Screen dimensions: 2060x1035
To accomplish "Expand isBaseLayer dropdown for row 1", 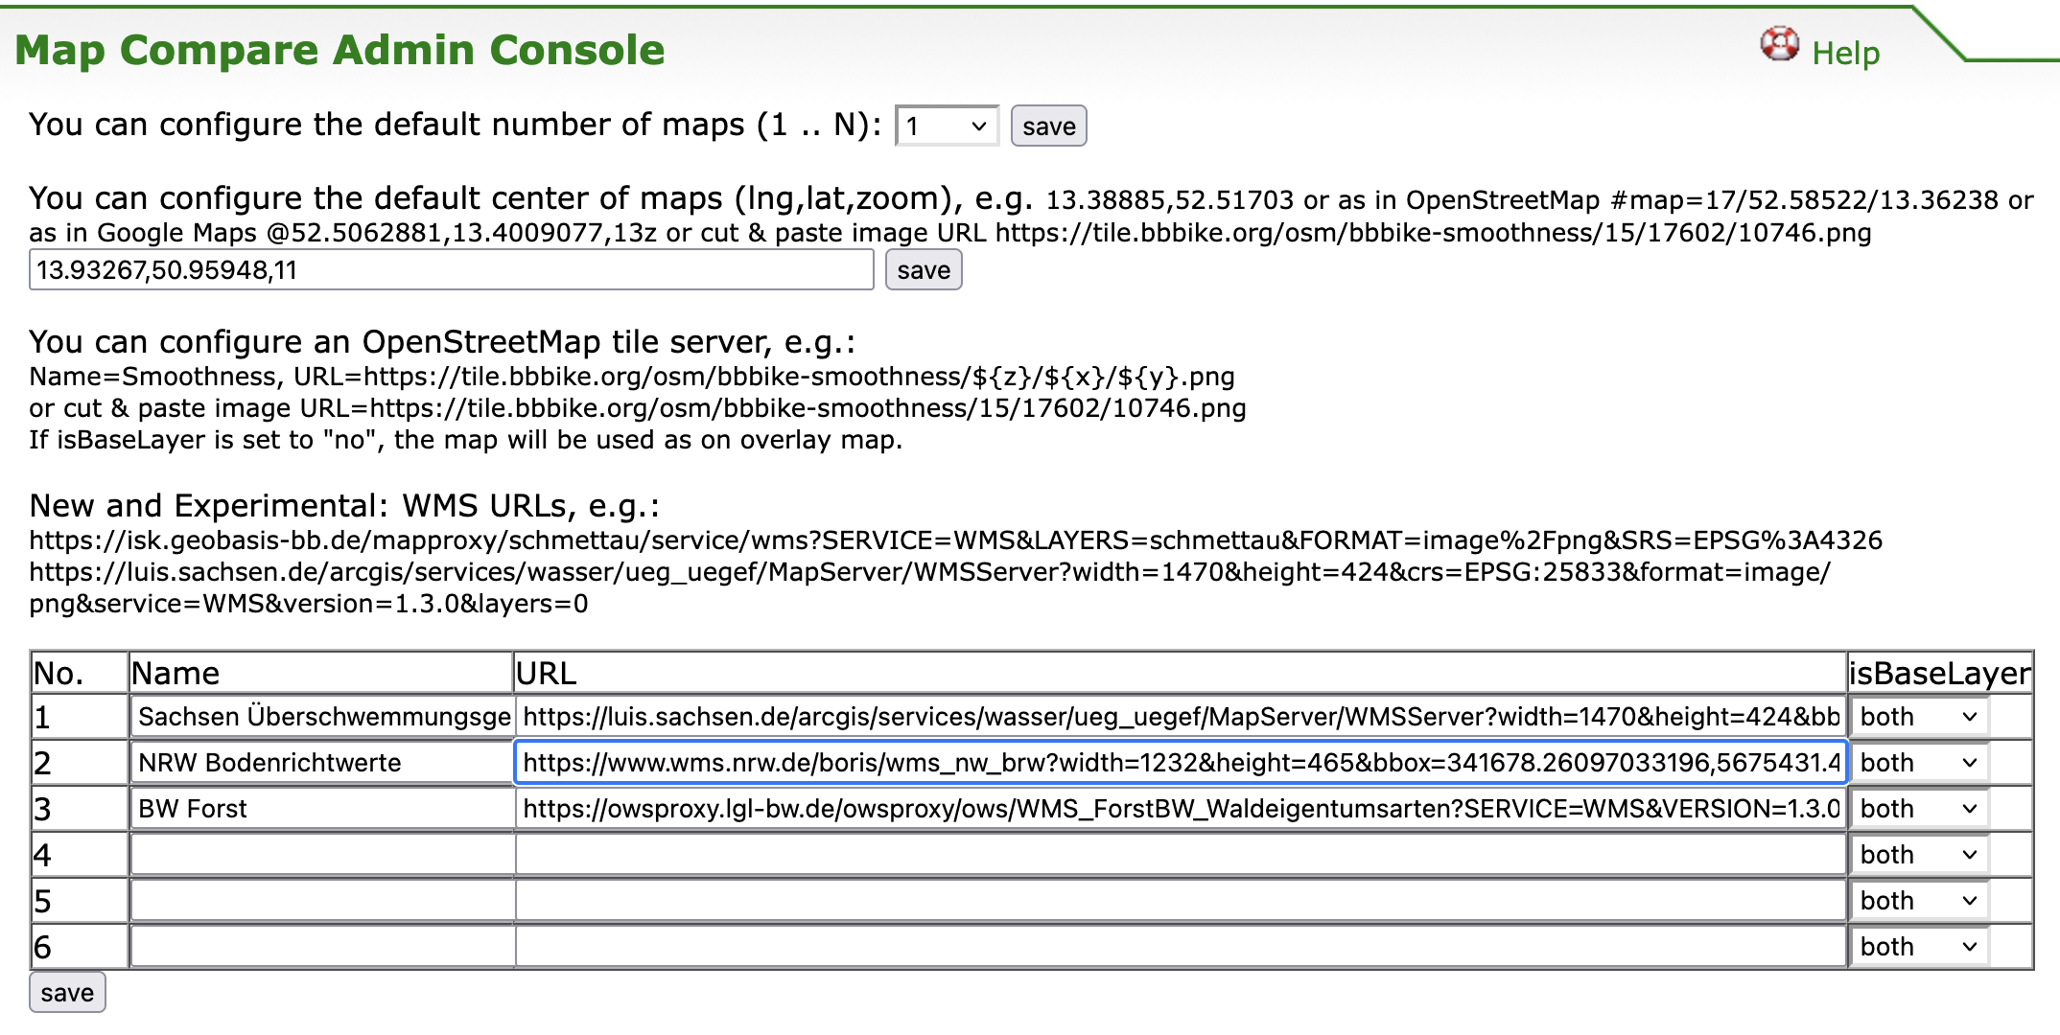I will [1918, 717].
